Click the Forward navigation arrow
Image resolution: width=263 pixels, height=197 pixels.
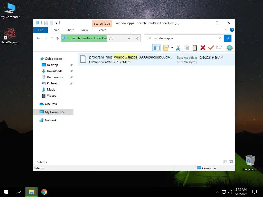[46, 38]
